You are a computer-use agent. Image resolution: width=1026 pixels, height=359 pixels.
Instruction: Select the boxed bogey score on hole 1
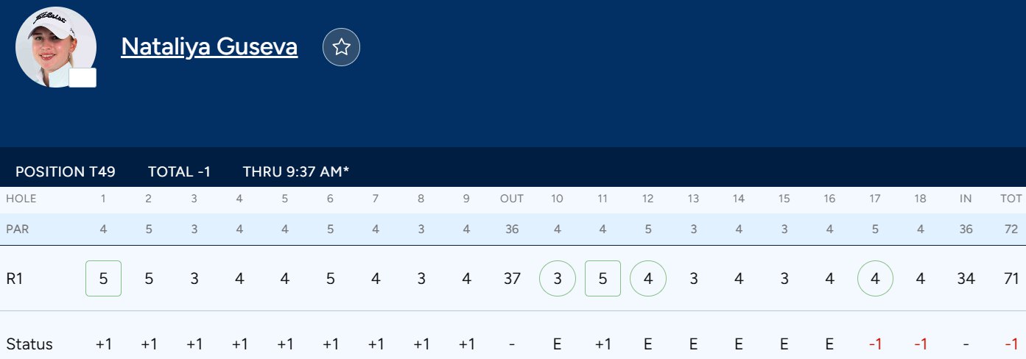(x=104, y=279)
